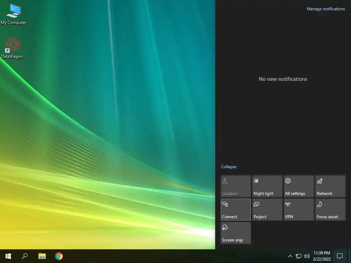Launch File Explorer from taskbar

coord(42,256)
